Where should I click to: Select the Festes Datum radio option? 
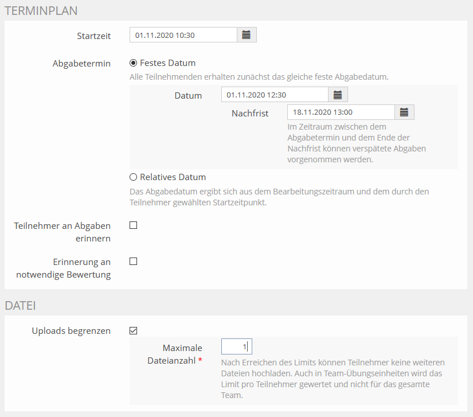click(x=134, y=63)
